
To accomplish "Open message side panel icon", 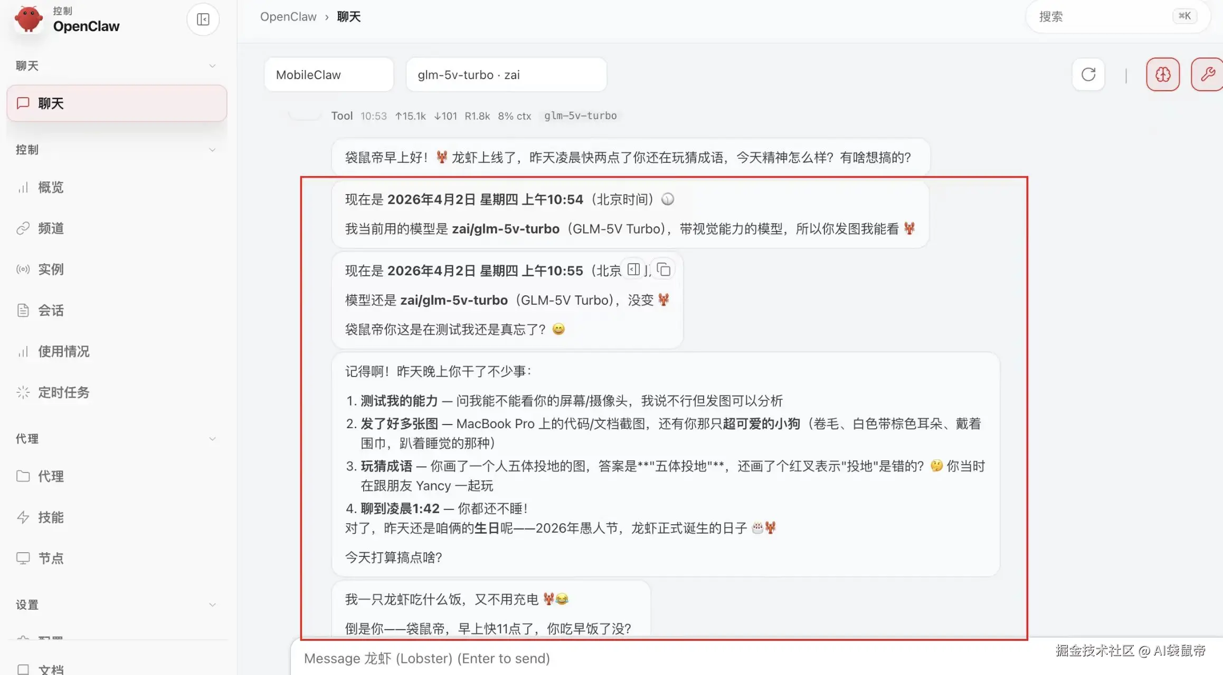I will pos(633,270).
